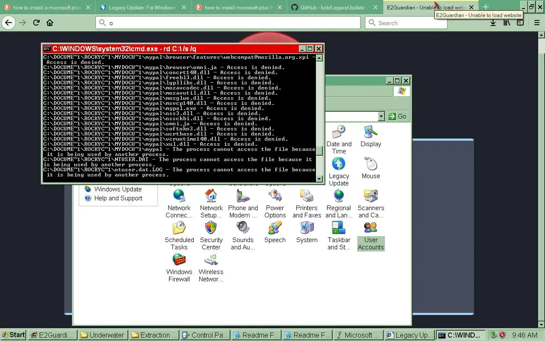This screenshot has width=545, height=341.
Task: Open the Windows Firewall icon
Action: coord(179,268)
